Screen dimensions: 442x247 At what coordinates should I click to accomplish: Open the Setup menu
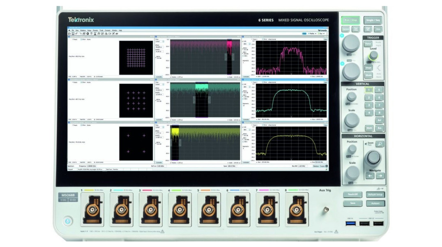point(89,30)
